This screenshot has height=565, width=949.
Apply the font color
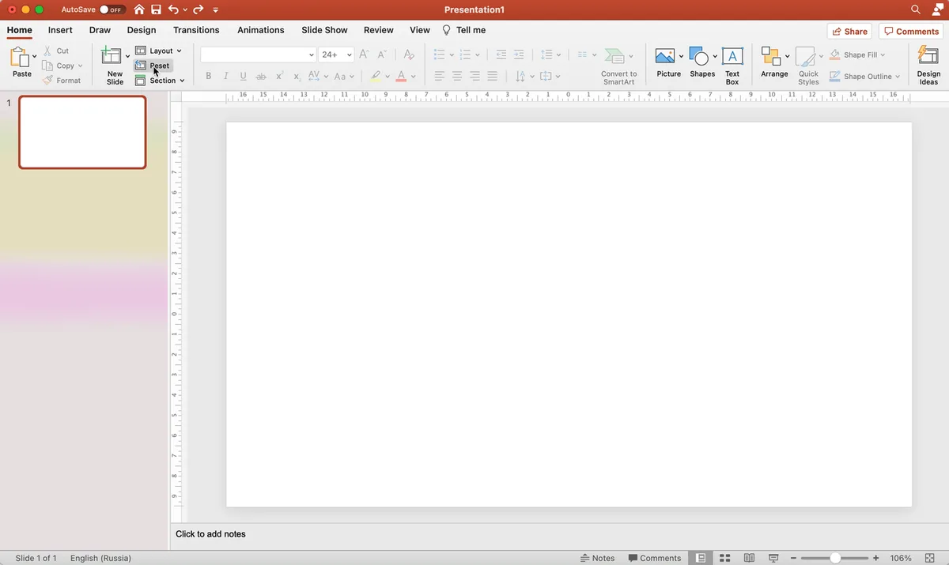(401, 77)
